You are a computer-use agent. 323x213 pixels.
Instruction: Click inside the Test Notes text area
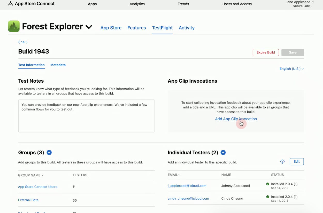pos(86,116)
